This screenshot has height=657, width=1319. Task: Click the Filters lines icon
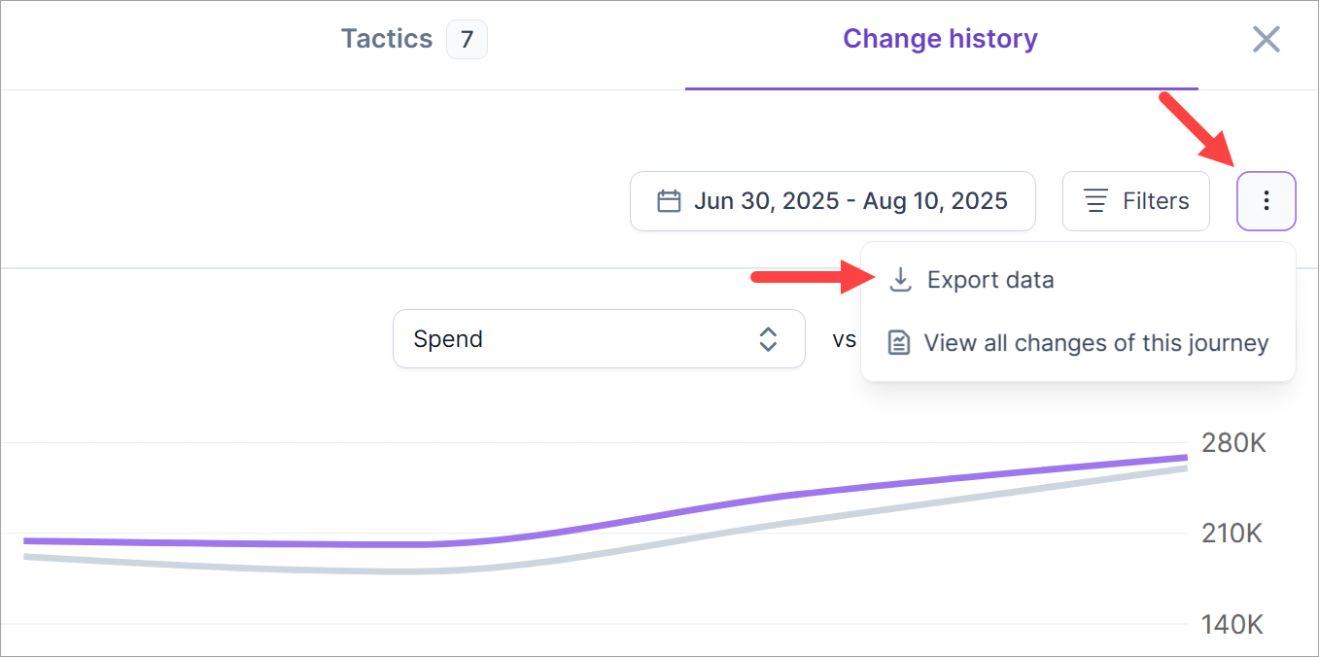pos(1096,201)
